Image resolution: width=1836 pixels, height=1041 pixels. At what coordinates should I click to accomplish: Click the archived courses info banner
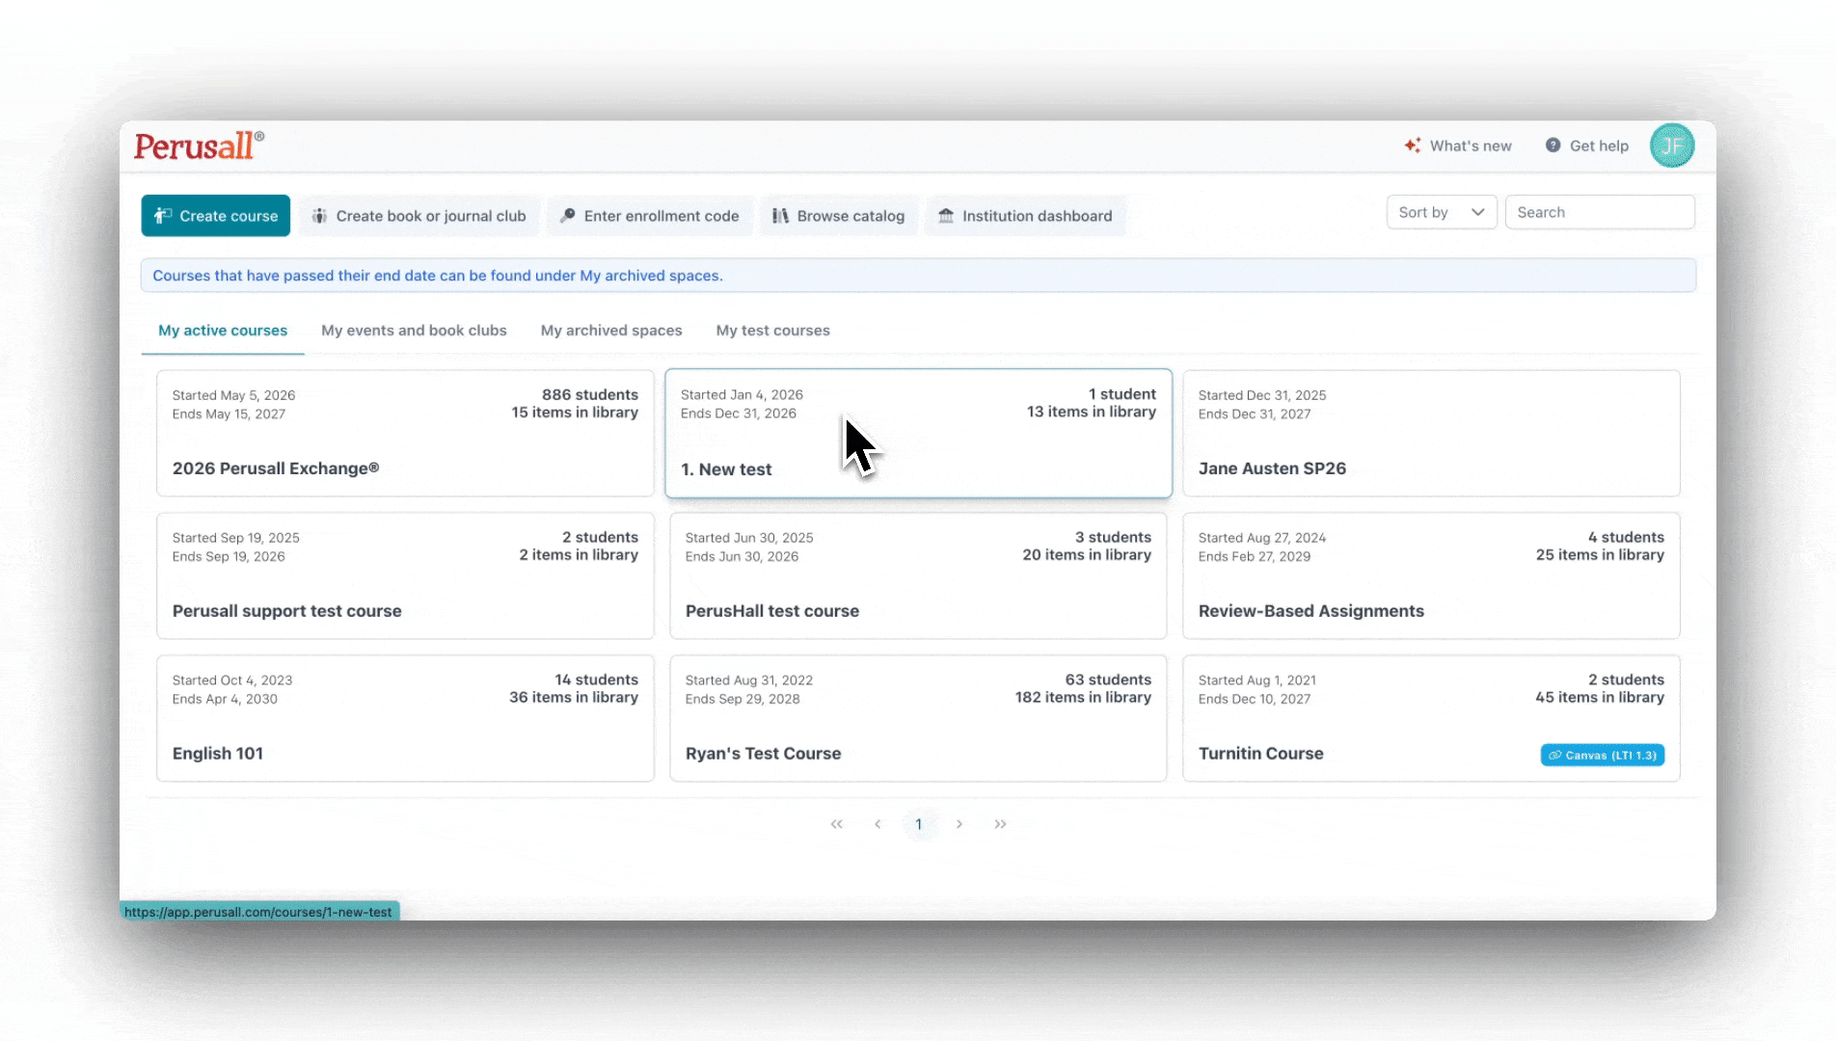tap(918, 276)
